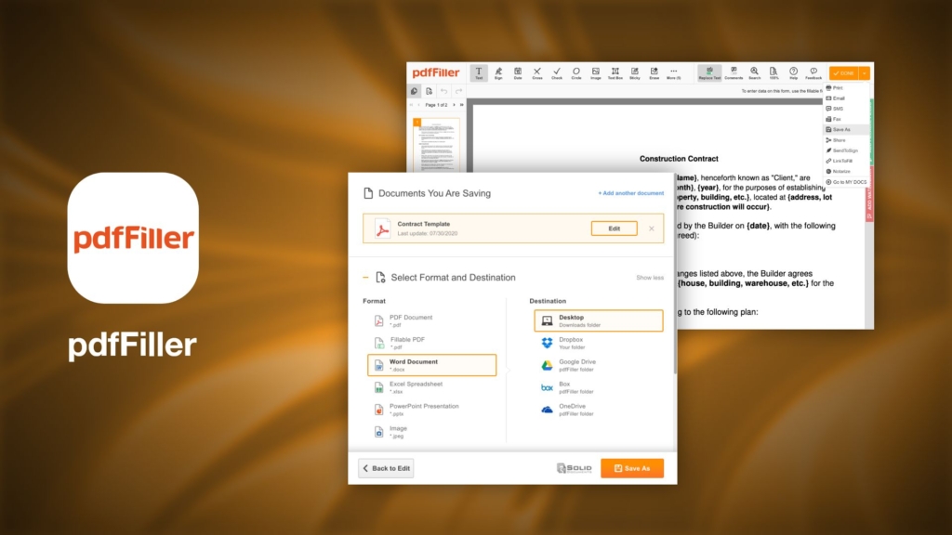Toggle the DONE dropdown arrow

865,73
